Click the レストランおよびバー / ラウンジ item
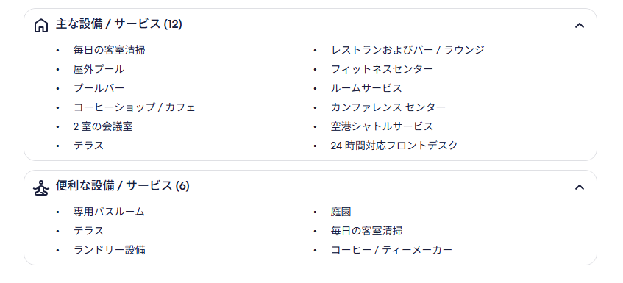The width and height of the screenshot is (623, 283). coord(407,50)
